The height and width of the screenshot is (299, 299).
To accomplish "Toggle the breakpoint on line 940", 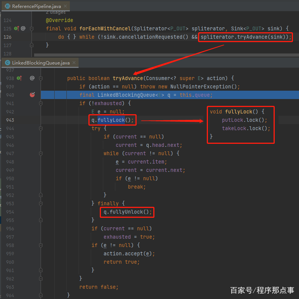I will click(x=32, y=95).
